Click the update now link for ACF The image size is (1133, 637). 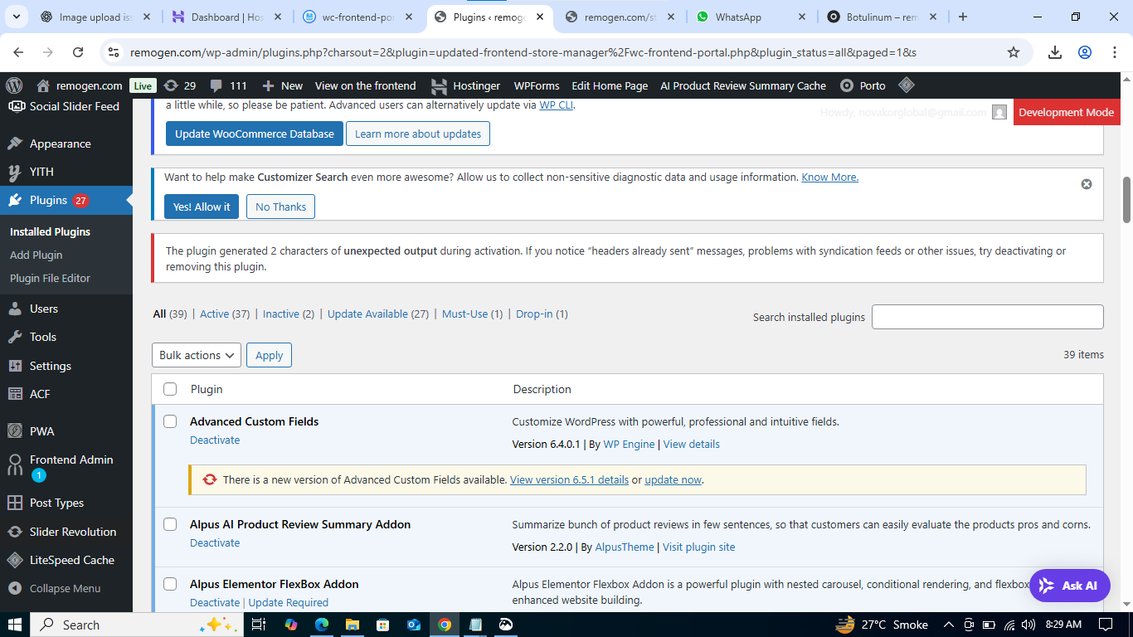673,479
